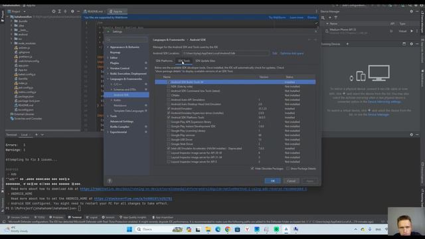Add new terminal tab with plus icon
The width and height of the screenshot is (425, 239).
tap(37, 135)
